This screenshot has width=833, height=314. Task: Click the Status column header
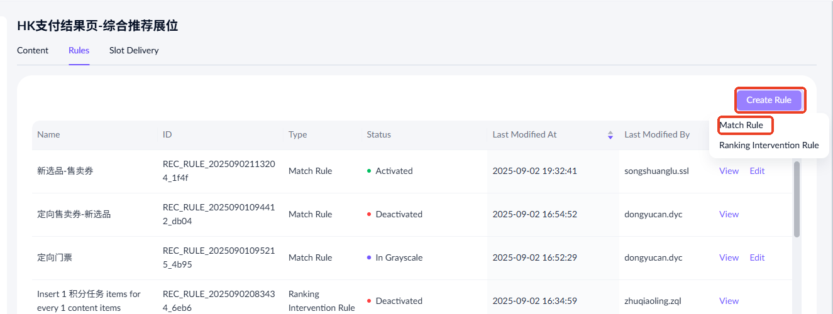378,135
